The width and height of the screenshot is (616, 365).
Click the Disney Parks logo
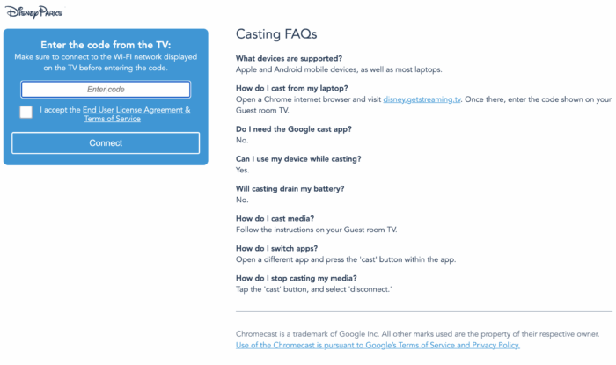(x=33, y=12)
